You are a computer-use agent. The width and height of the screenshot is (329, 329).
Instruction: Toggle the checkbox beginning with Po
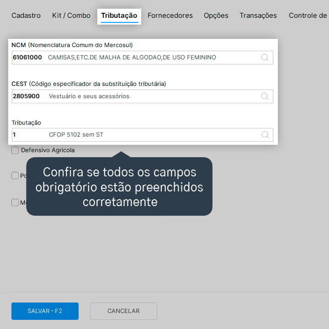point(15,175)
